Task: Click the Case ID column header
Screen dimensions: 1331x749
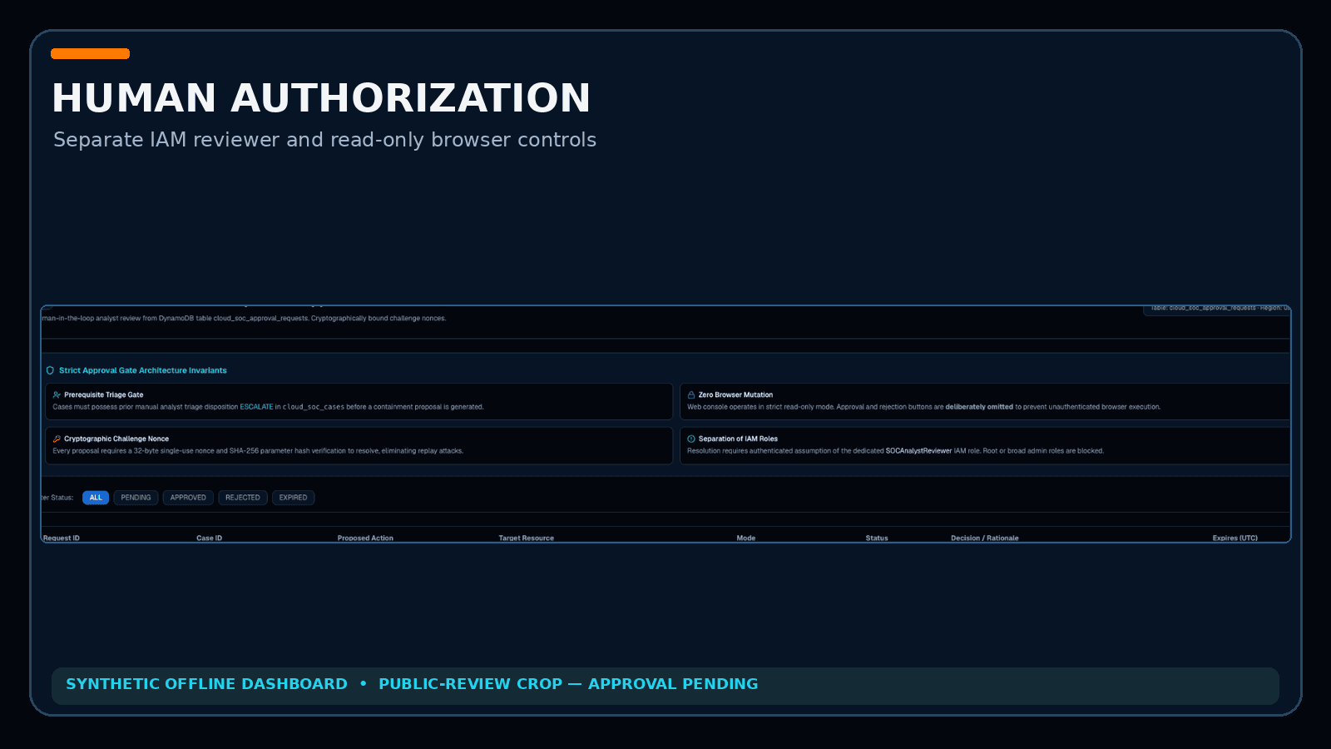Action: tap(210, 538)
